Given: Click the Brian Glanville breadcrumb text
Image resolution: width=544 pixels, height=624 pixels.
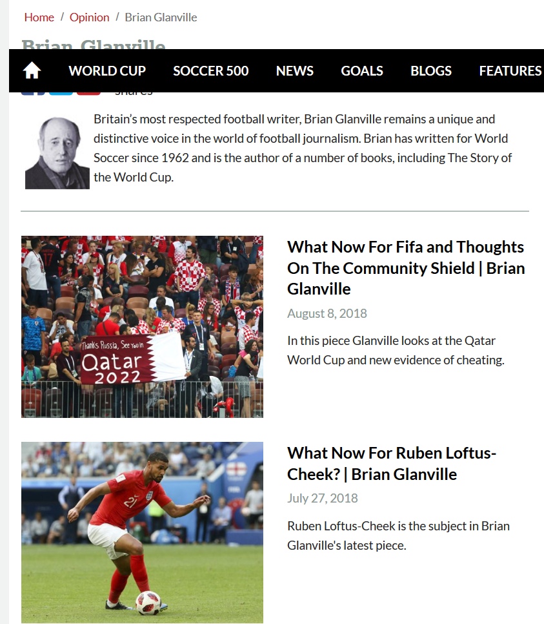Looking at the screenshot, I should 161,17.
